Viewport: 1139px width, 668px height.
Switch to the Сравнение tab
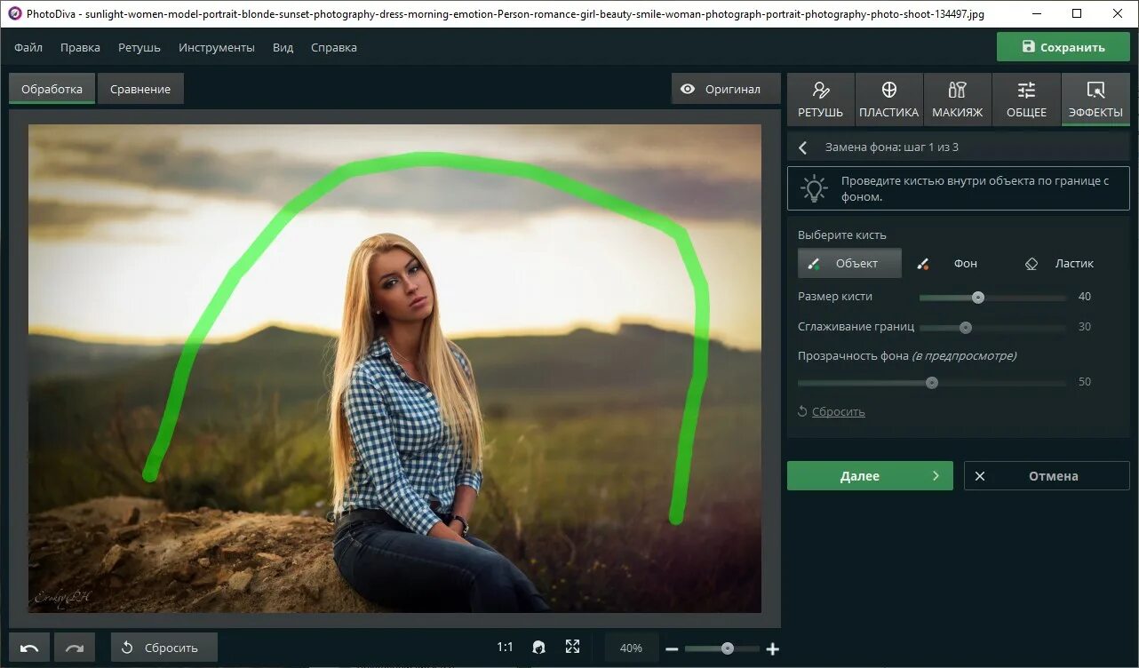coord(140,89)
